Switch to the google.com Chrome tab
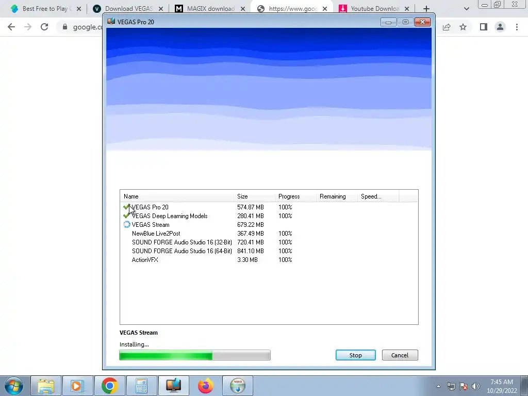 coord(292,9)
